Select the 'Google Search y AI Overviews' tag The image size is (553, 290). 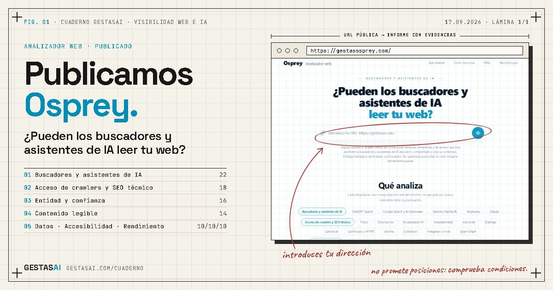[403, 212]
